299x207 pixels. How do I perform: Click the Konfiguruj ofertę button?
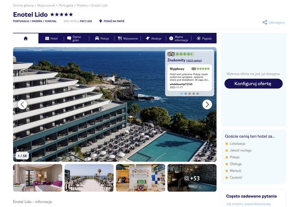click(253, 83)
